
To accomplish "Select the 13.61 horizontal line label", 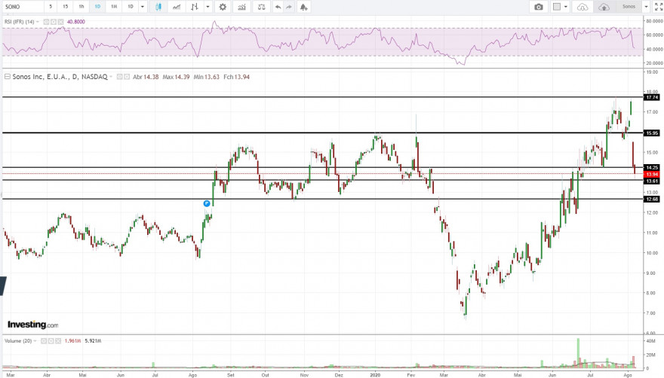I will [652, 181].
